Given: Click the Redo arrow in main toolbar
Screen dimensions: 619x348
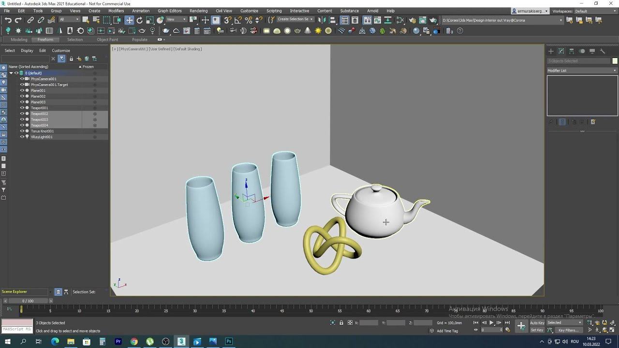Looking at the screenshot, I should [x=18, y=20].
